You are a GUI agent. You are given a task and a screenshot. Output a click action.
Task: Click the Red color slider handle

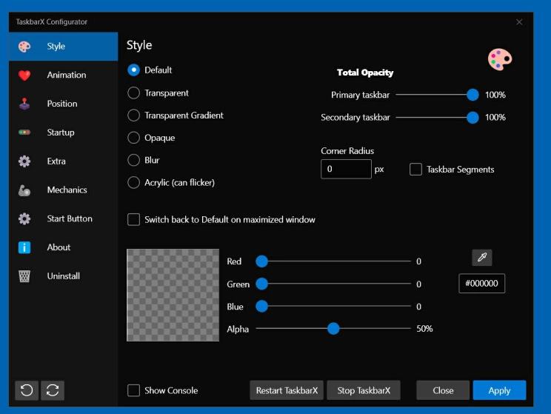coord(261,261)
